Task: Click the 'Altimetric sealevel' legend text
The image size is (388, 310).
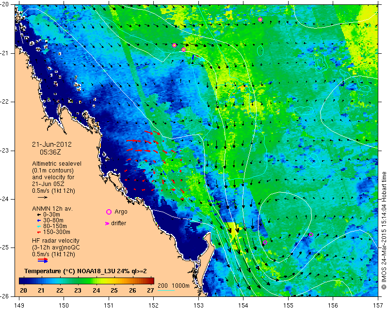Action: (57, 164)
